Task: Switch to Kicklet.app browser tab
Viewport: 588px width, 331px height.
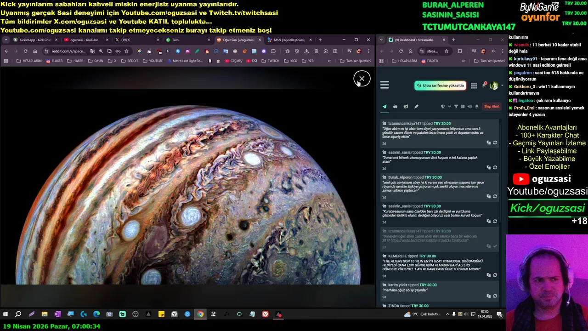Action: click(35, 40)
